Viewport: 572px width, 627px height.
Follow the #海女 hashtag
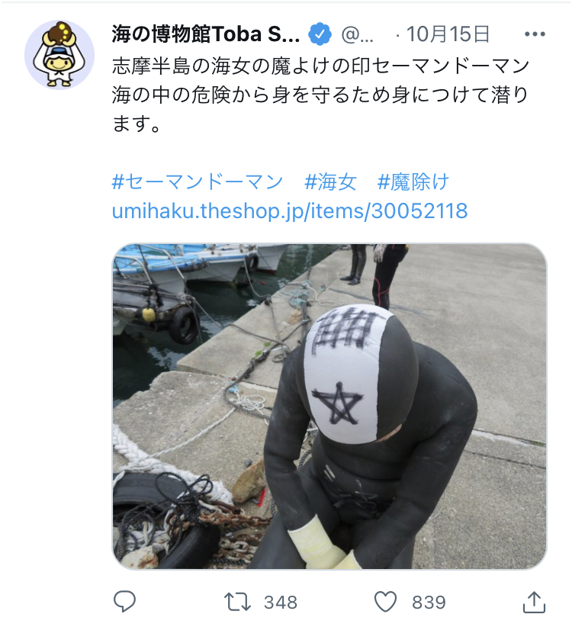click(x=330, y=182)
